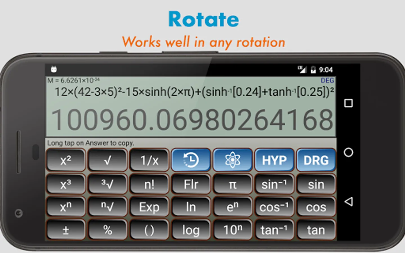Expand the Exp exponent entry
Image resolution: width=405 pixels, height=253 pixels.
click(x=149, y=207)
